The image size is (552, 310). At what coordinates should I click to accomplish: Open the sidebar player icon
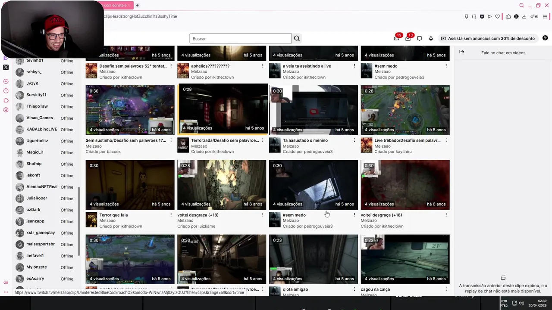pos(6,81)
